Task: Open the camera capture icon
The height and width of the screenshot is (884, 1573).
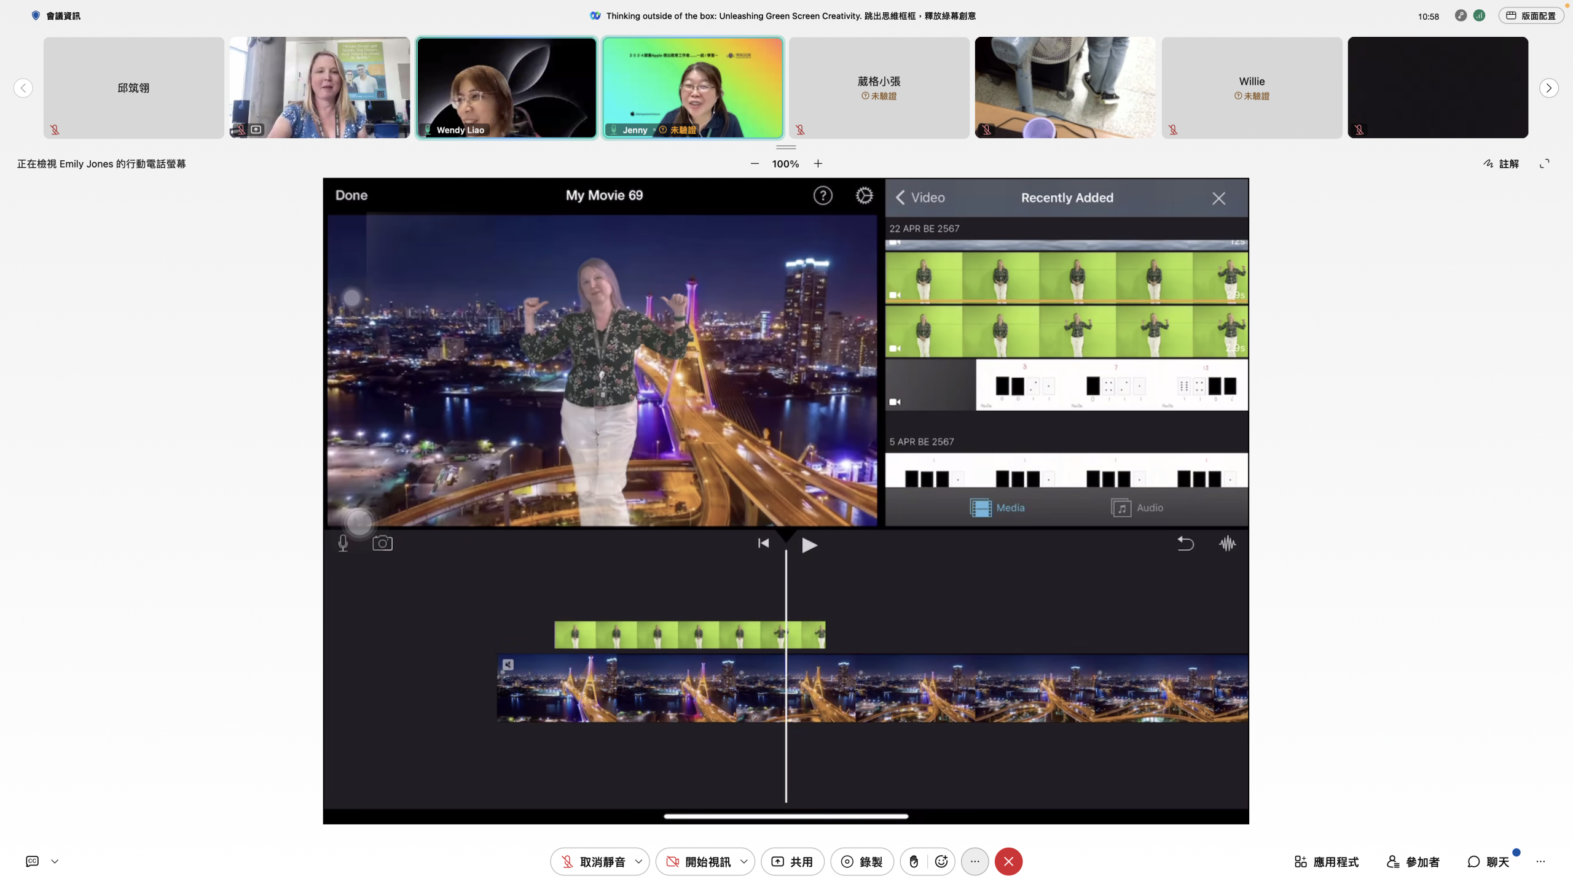Action: pos(382,543)
